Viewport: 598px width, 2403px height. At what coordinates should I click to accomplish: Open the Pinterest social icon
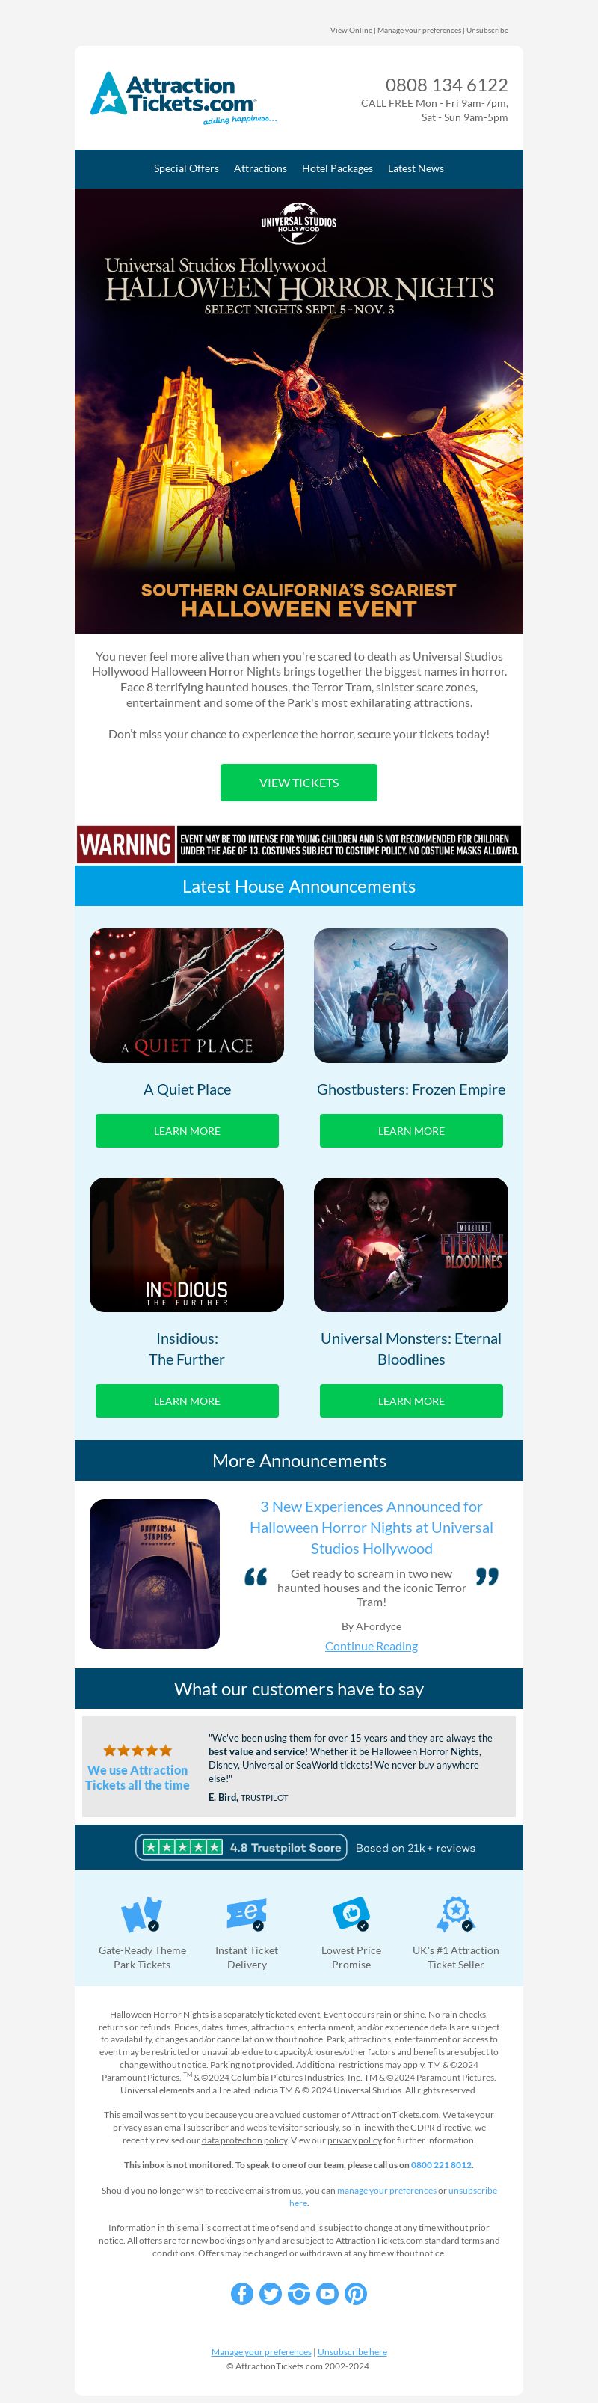pyautogui.click(x=356, y=2293)
